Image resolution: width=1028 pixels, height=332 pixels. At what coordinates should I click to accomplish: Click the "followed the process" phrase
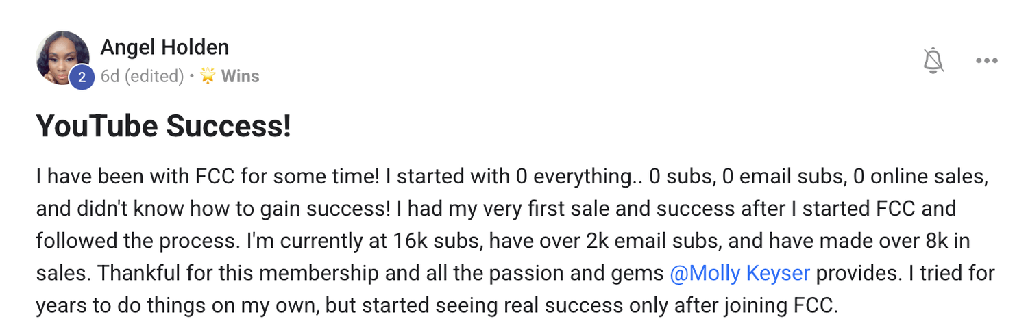[x=150, y=241]
